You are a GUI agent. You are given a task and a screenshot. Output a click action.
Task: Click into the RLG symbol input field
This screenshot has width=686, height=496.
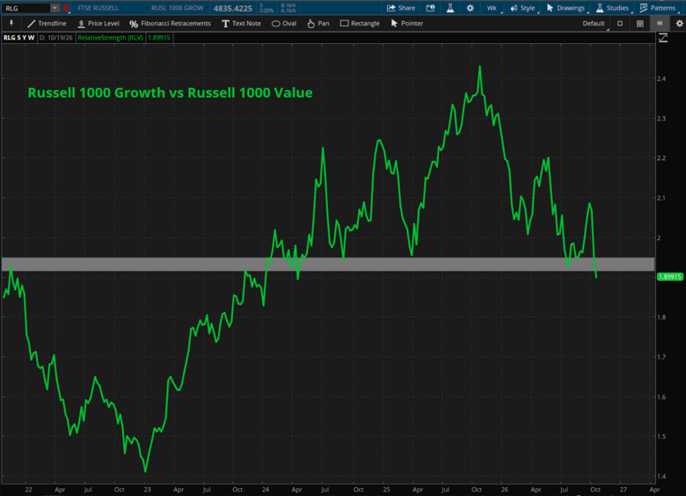click(x=26, y=8)
